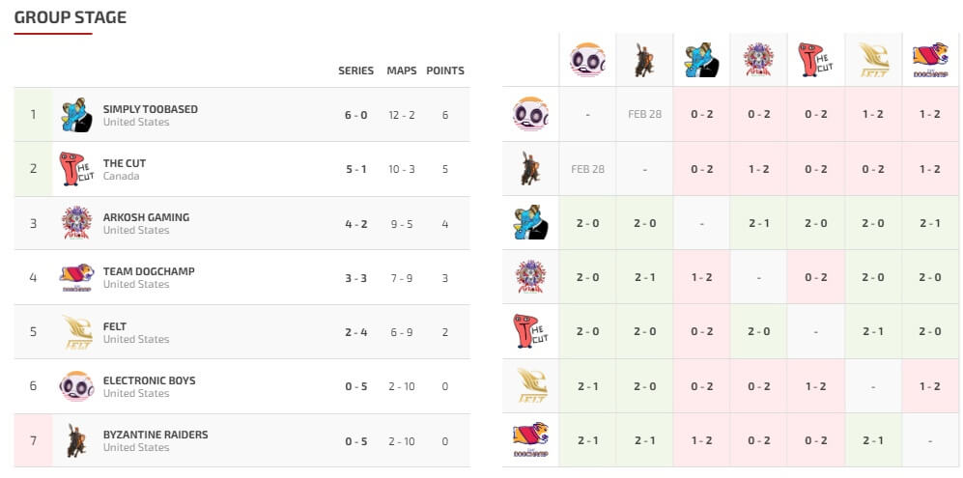This screenshot has width=963, height=478.
Task: Click the TEAM DOGCHAMP team name
Action: (149, 271)
